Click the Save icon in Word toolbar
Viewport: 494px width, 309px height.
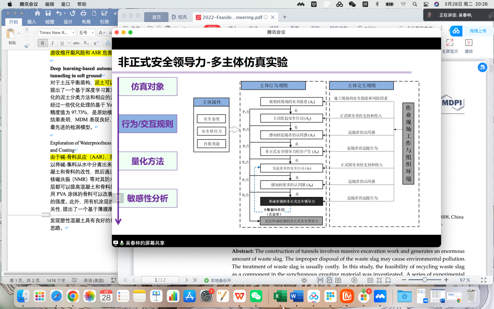[48, 13]
